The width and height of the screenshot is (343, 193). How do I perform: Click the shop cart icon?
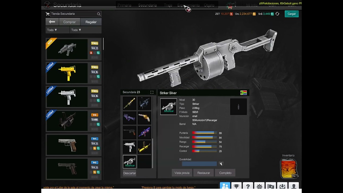click(48, 14)
